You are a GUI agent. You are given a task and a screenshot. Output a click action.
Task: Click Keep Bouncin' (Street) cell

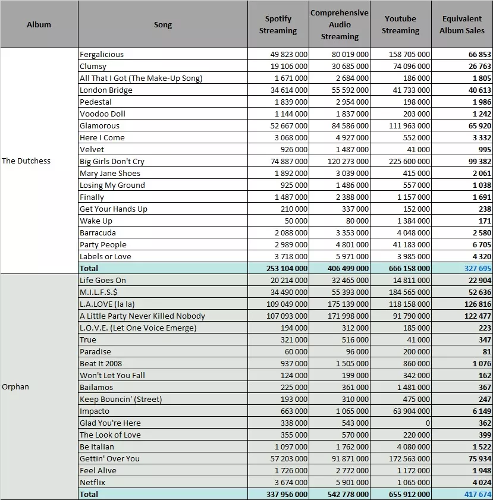(162, 399)
